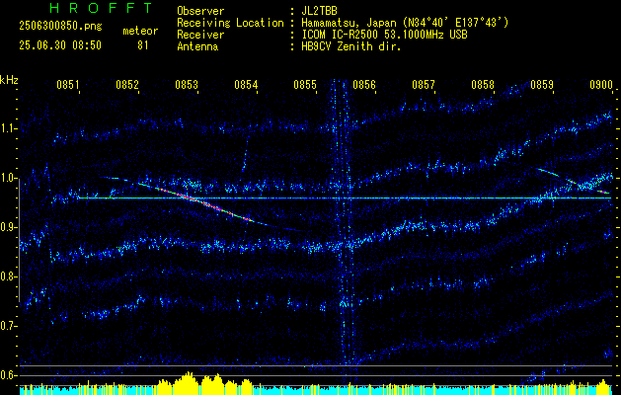Click the Hamamatsu, Japan coordinates text
621x395 pixels.
pyautogui.click(x=405, y=23)
